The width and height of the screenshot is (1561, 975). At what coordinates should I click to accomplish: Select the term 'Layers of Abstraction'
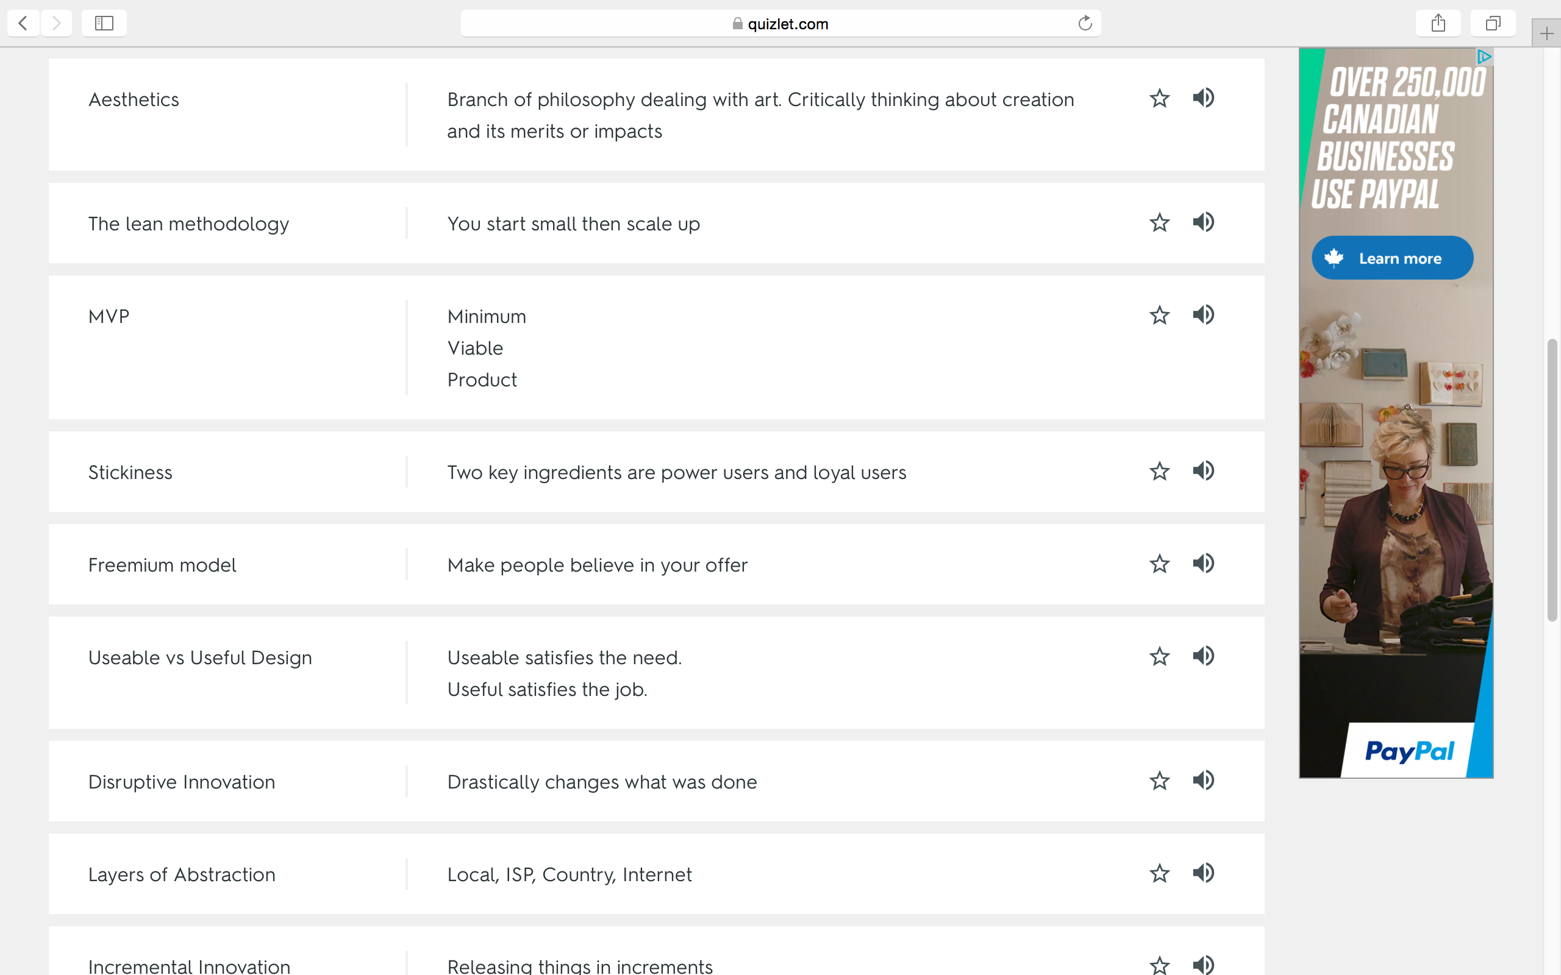(x=181, y=874)
